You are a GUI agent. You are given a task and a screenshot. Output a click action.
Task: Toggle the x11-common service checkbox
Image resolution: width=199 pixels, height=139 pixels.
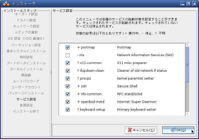[68, 63]
